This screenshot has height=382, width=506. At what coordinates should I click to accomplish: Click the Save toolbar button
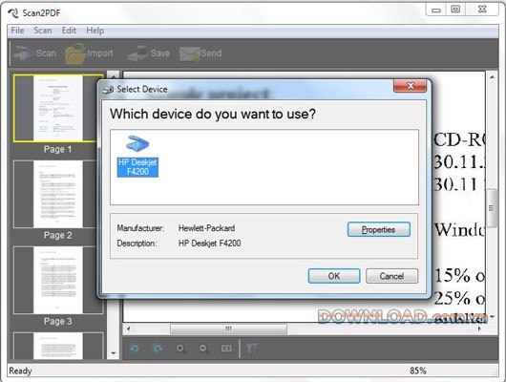click(148, 53)
